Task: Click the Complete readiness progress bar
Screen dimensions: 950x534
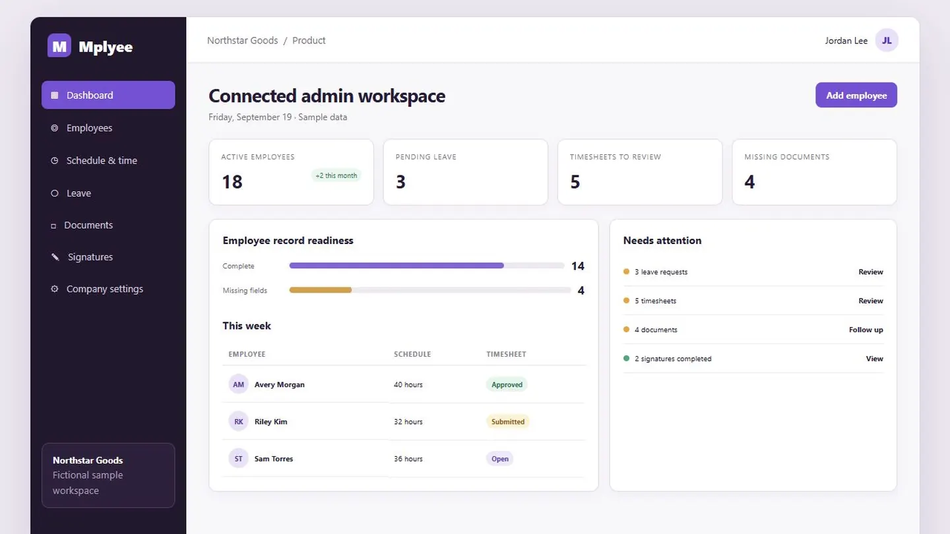Action: [427, 266]
